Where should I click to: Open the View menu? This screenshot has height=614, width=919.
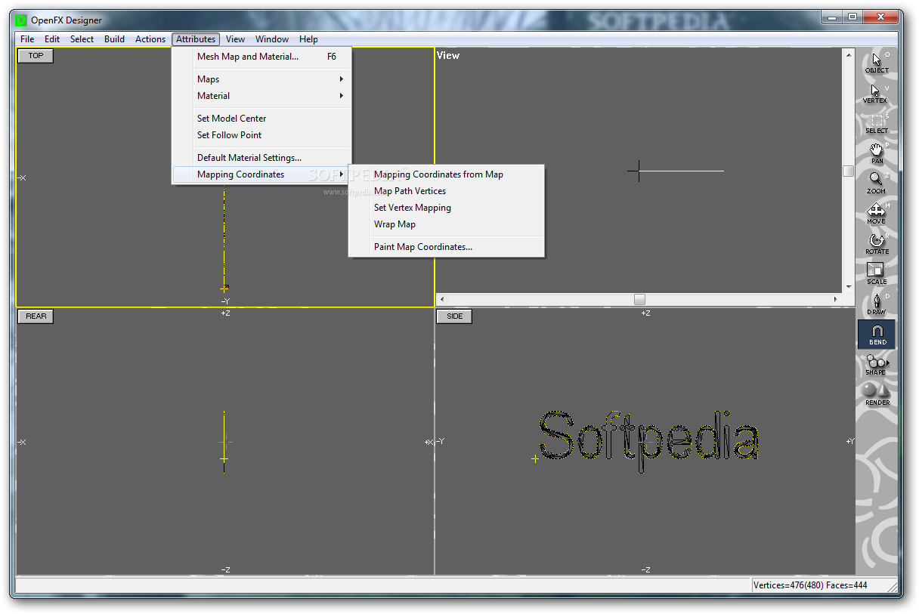[x=235, y=39]
